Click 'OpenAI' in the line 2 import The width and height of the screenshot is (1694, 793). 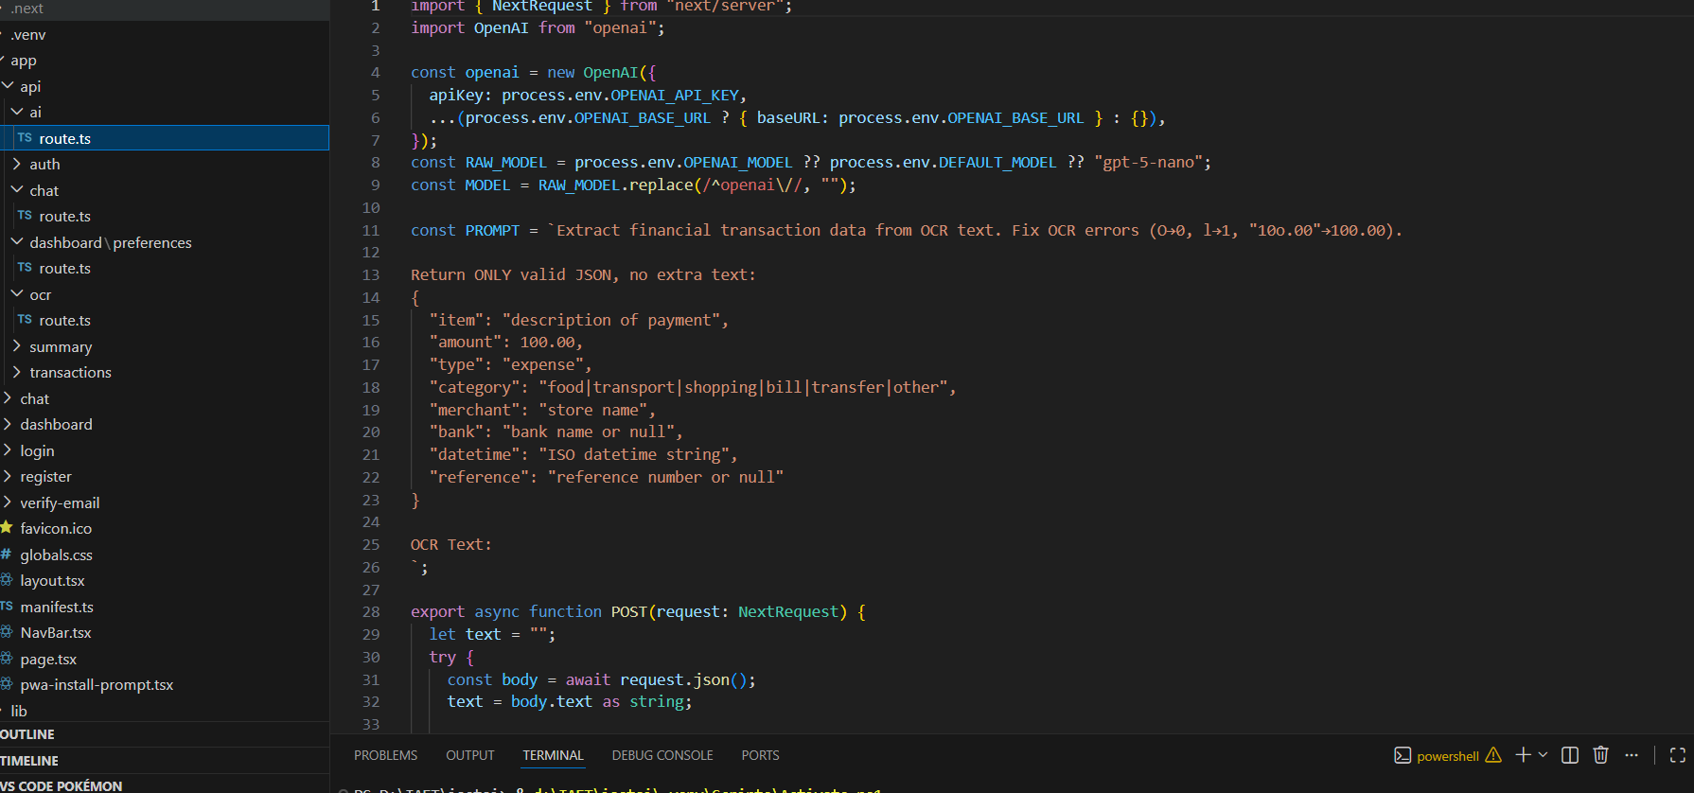[x=501, y=27]
